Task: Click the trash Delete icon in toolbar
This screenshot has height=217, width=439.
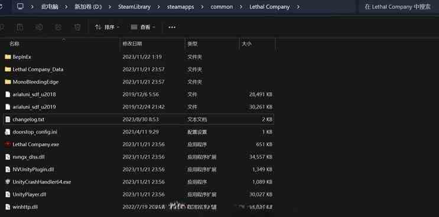Action: click(x=77, y=27)
